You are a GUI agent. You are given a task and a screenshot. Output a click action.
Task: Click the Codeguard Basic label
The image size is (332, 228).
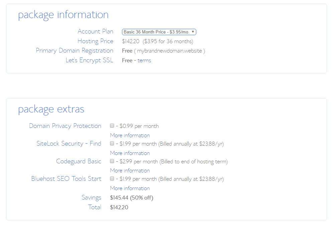click(79, 161)
